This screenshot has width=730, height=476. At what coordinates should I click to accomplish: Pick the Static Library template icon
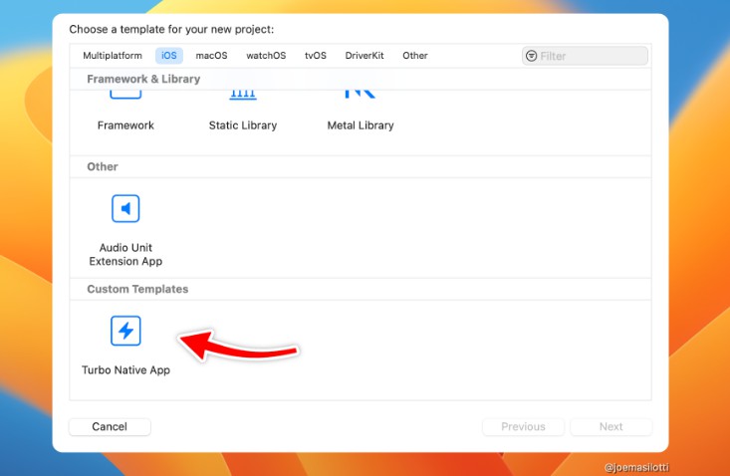[x=243, y=94]
